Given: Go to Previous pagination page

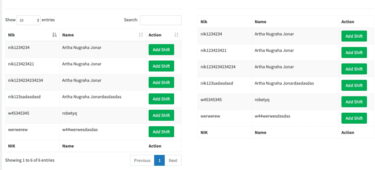Looking at the screenshot, I should pyautogui.click(x=142, y=160).
